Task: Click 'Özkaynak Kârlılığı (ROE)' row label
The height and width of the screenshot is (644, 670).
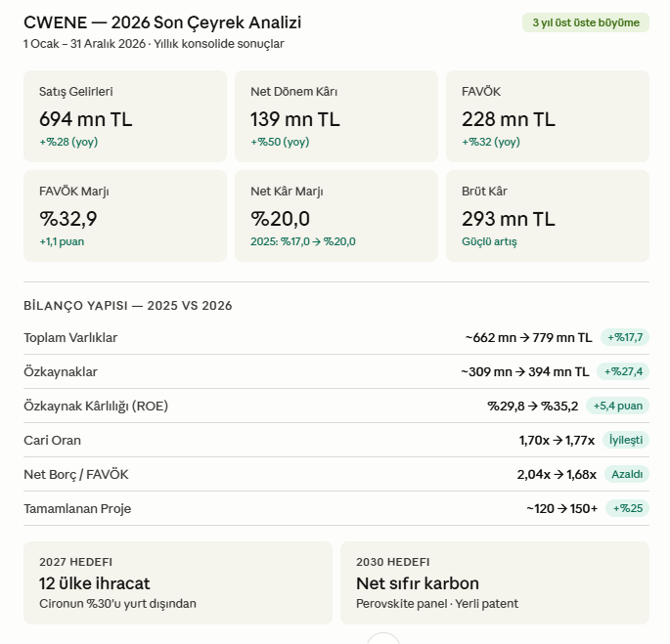Action: tap(96, 407)
